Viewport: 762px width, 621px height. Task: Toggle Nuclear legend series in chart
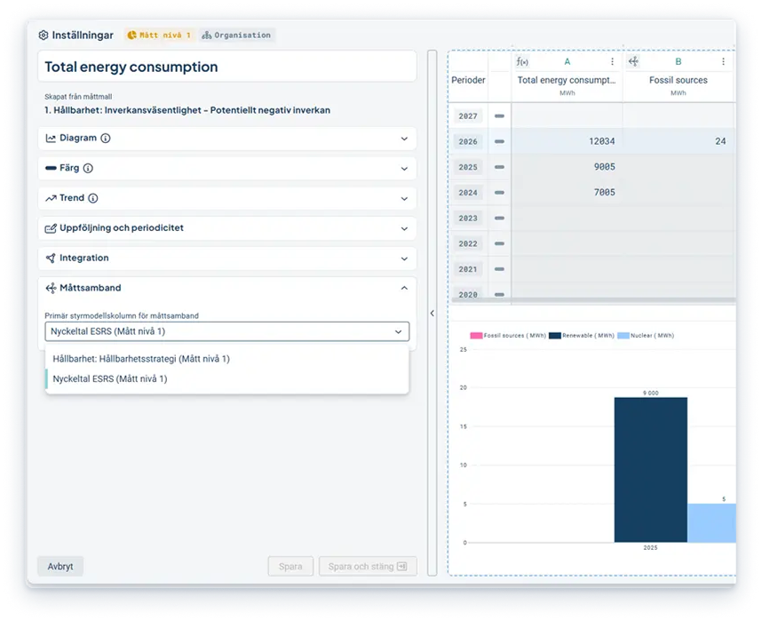[x=646, y=336]
